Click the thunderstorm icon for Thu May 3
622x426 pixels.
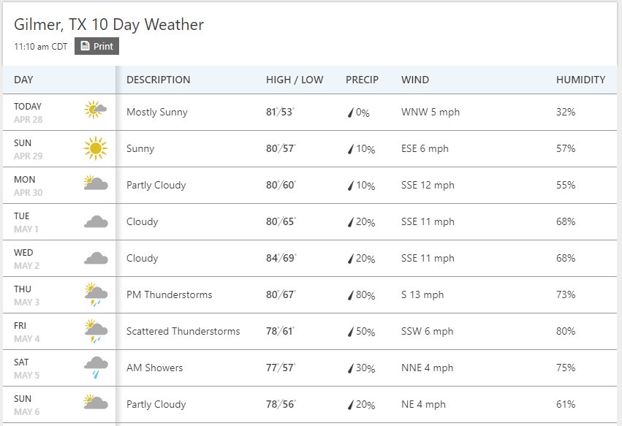tap(96, 294)
